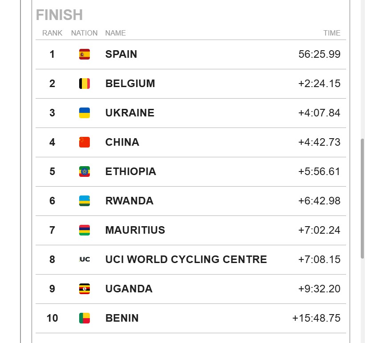Click the Belgium flag icon
Viewport: 387px width, 343px height.
point(85,84)
